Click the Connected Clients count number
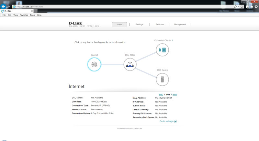Screen dimensions: 259x141 pyautogui.click(x=172, y=40)
